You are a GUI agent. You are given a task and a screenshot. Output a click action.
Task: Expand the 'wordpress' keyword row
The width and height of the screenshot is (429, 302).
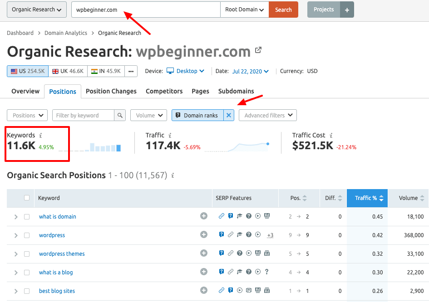point(16,235)
